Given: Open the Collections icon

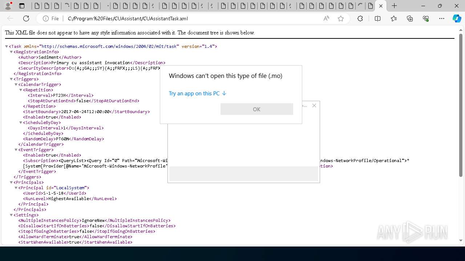Looking at the screenshot, I should click(410, 18).
